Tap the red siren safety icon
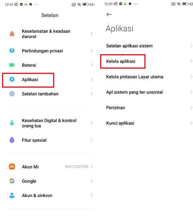The width and height of the screenshot is (193, 219). tap(12, 34)
